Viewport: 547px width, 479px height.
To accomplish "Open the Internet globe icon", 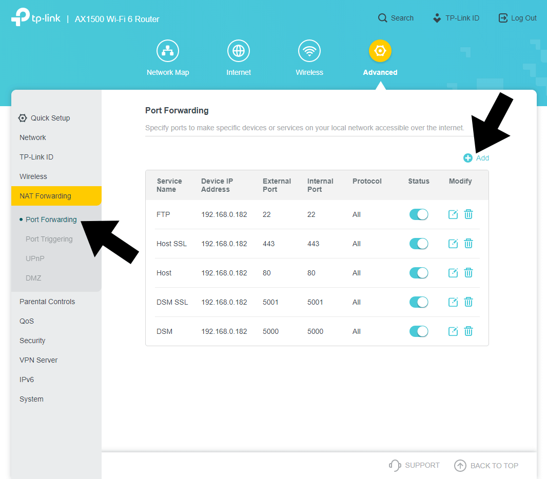I will pos(239,51).
